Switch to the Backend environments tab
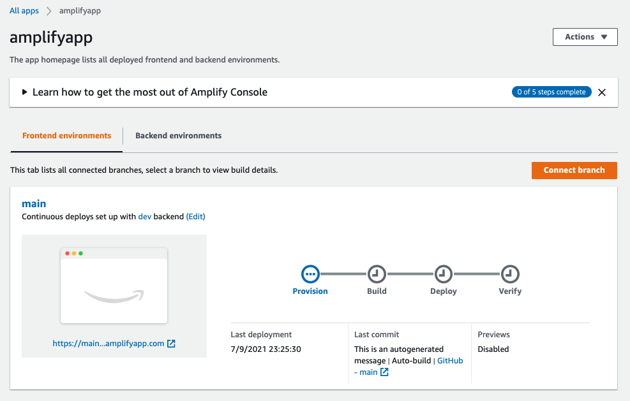The height and width of the screenshot is (401, 630). point(178,136)
